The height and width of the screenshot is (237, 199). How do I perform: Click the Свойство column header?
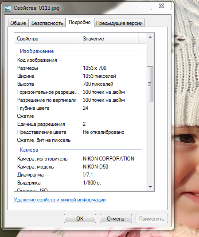(x=47, y=39)
